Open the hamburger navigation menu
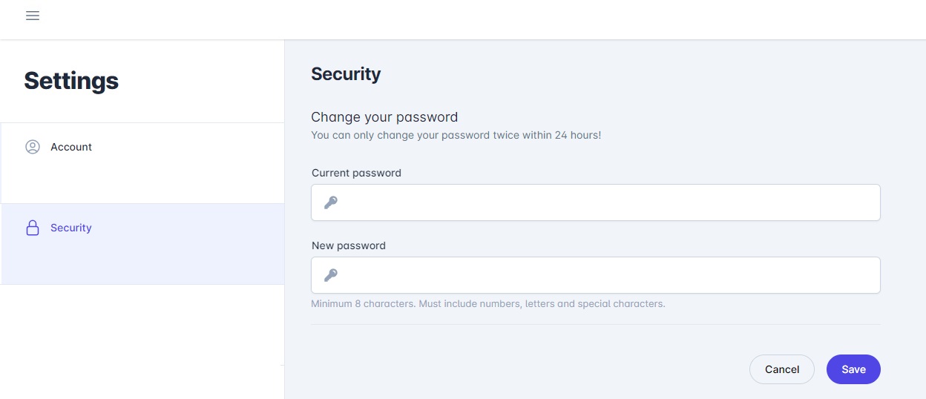This screenshot has height=399, width=926. 33,16
